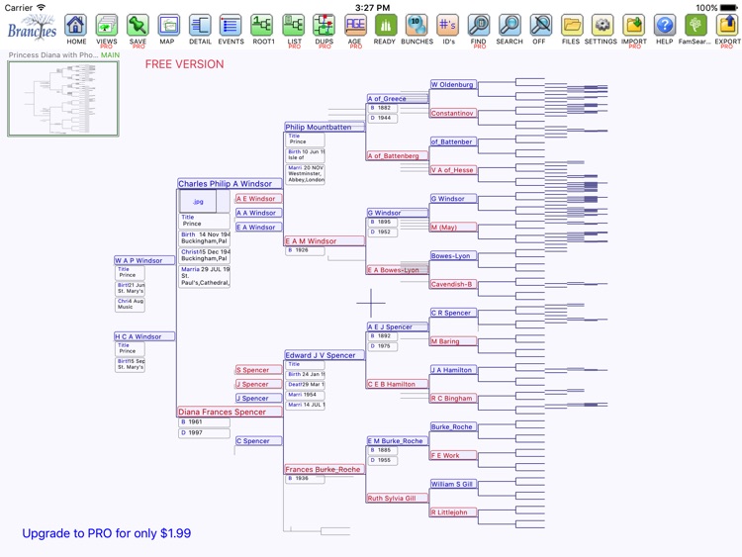Select the Constantinov node

point(453,113)
